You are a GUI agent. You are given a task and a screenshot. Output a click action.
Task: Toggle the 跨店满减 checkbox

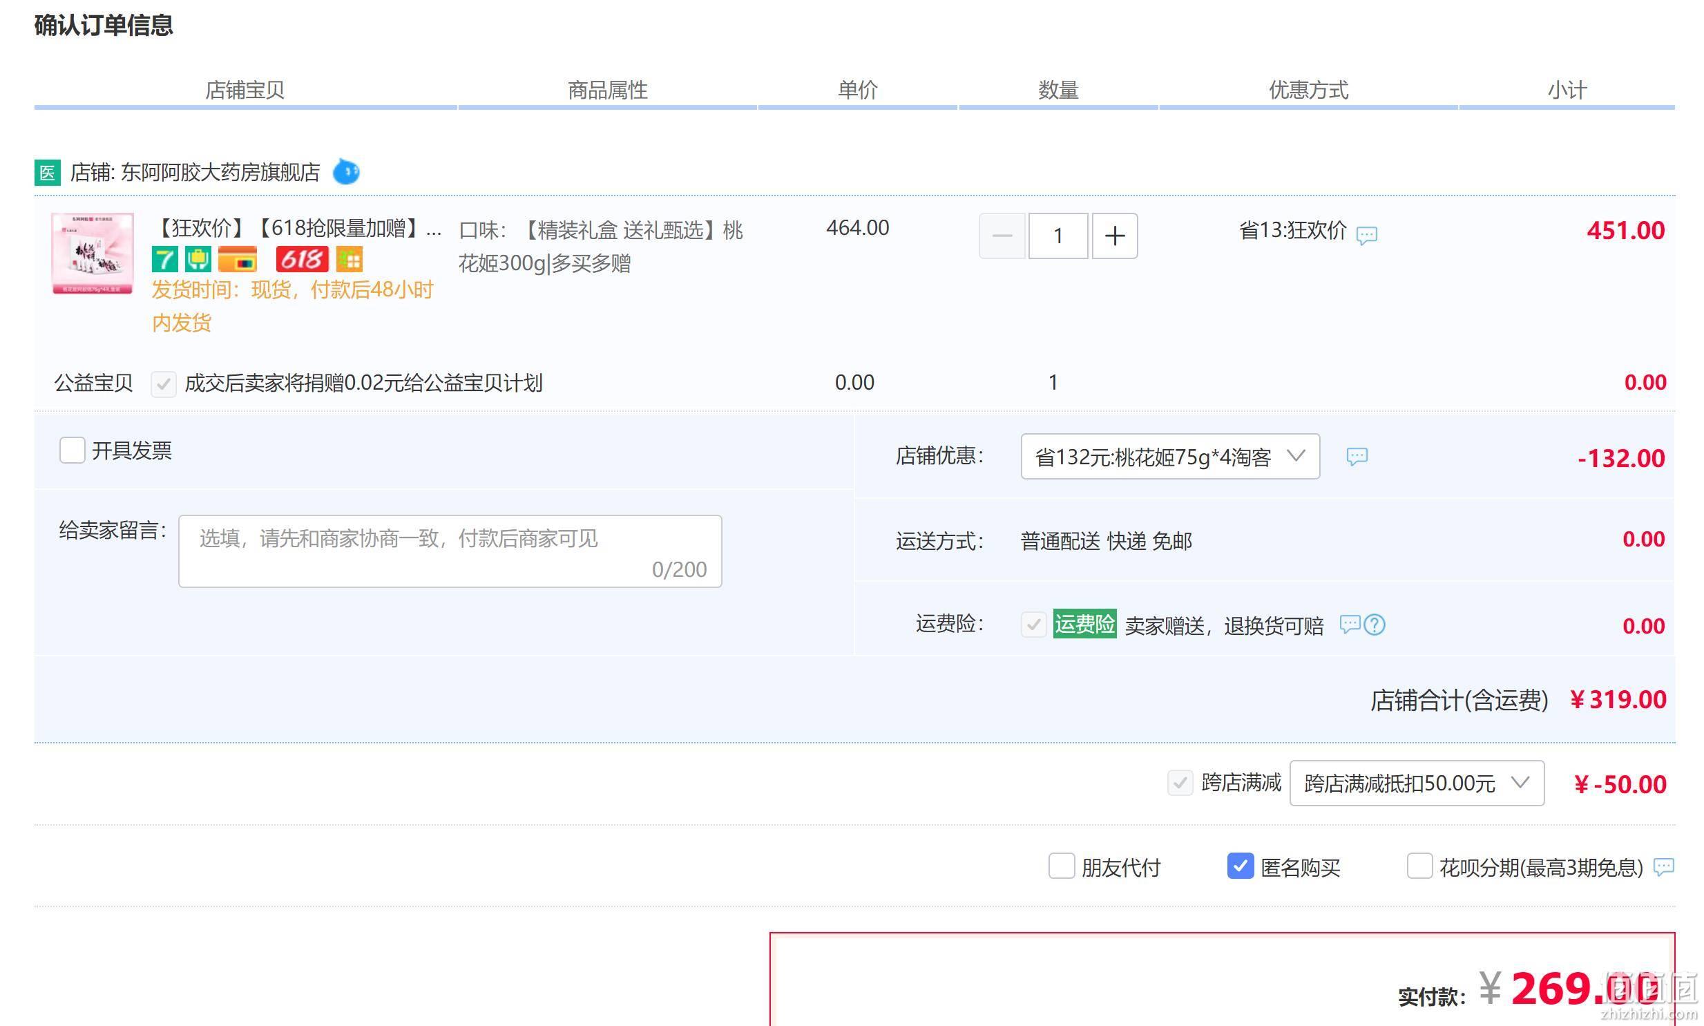pyautogui.click(x=1180, y=783)
